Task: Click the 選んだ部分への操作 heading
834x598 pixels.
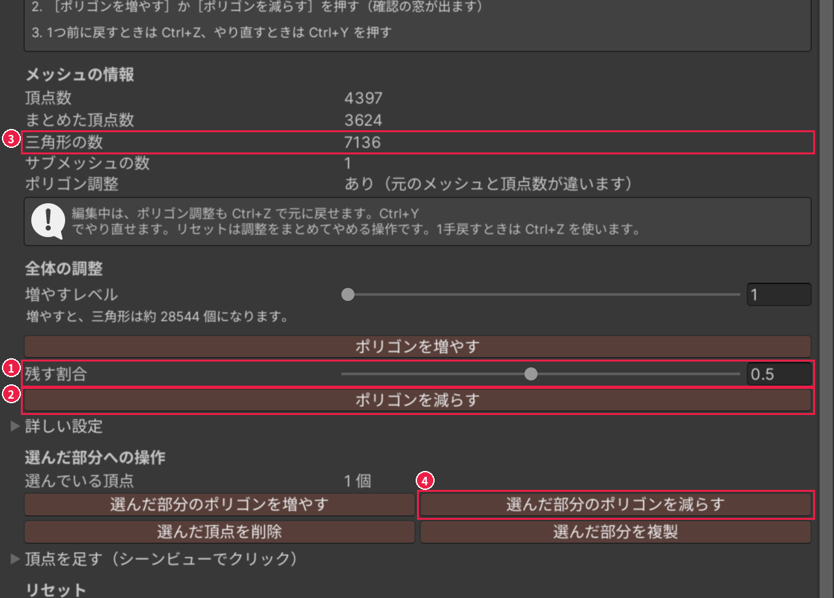Action: point(95,457)
